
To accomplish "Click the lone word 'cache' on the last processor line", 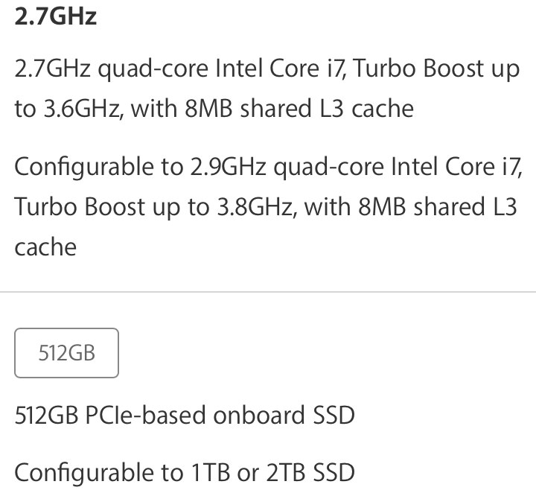I will [45, 247].
